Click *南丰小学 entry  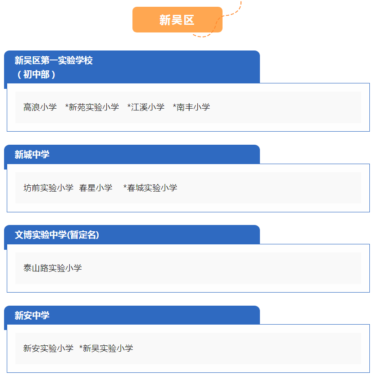[x=191, y=107]
